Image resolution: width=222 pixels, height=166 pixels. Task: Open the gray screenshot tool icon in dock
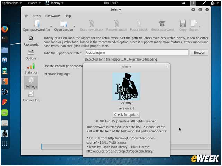pyautogui.click(x=5, y=123)
